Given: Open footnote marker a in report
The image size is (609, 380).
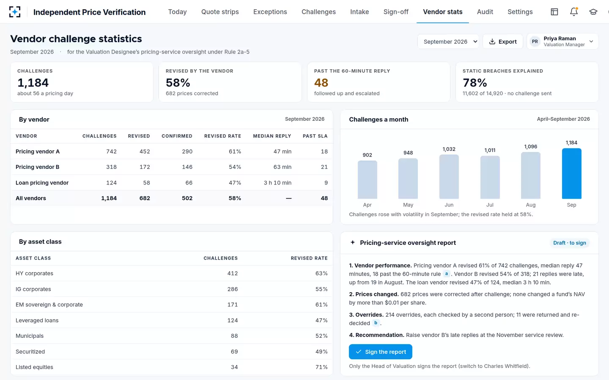Looking at the screenshot, I should [446, 274].
